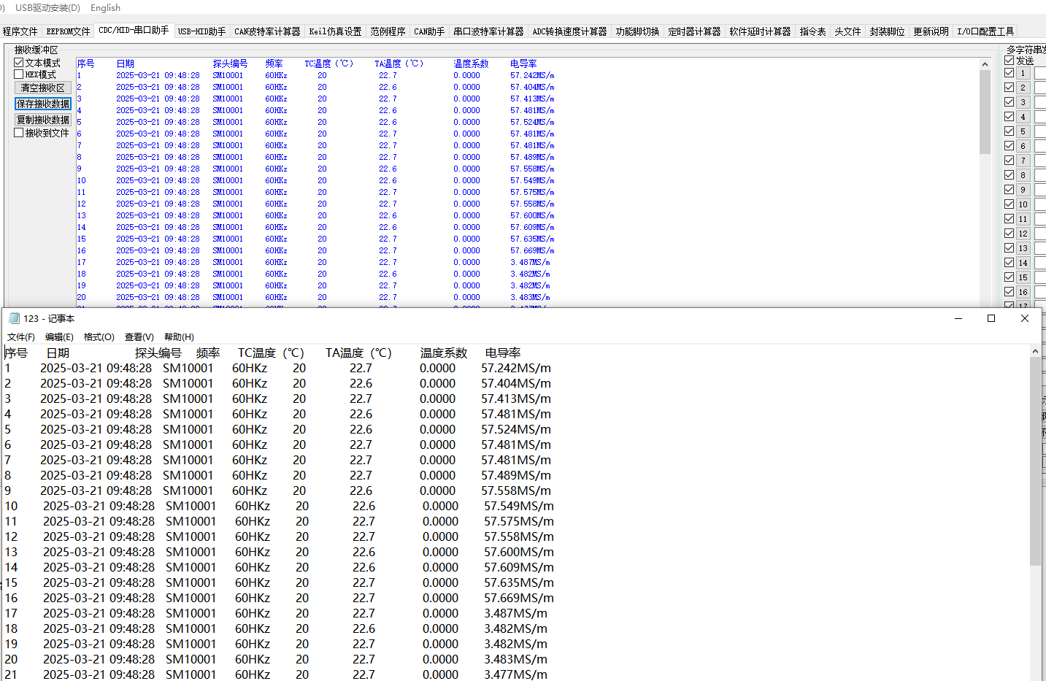Minimize the 123 Notepad window
The height and width of the screenshot is (681, 1046).
point(958,318)
